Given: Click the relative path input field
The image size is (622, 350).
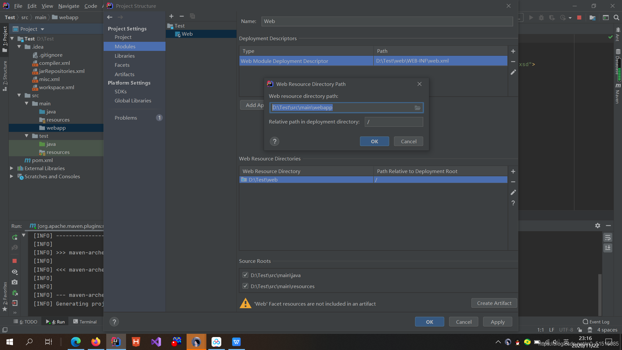Looking at the screenshot, I should pos(394,122).
